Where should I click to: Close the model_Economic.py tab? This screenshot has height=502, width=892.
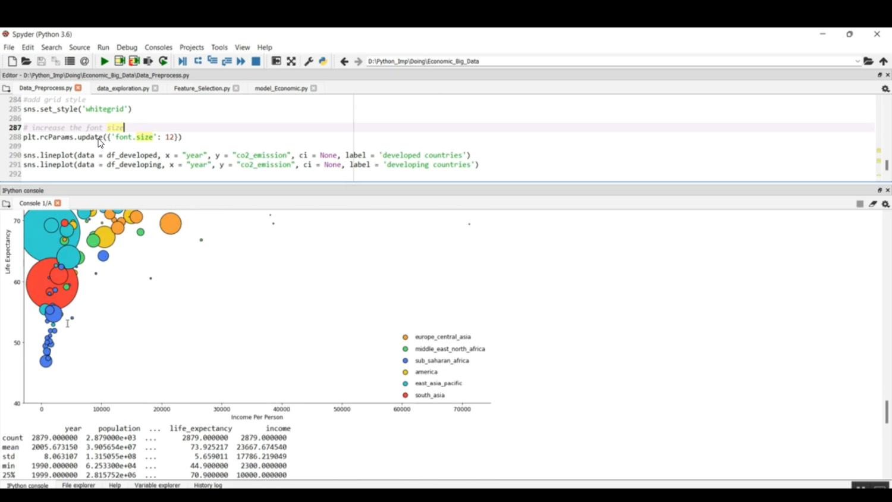pos(313,89)
